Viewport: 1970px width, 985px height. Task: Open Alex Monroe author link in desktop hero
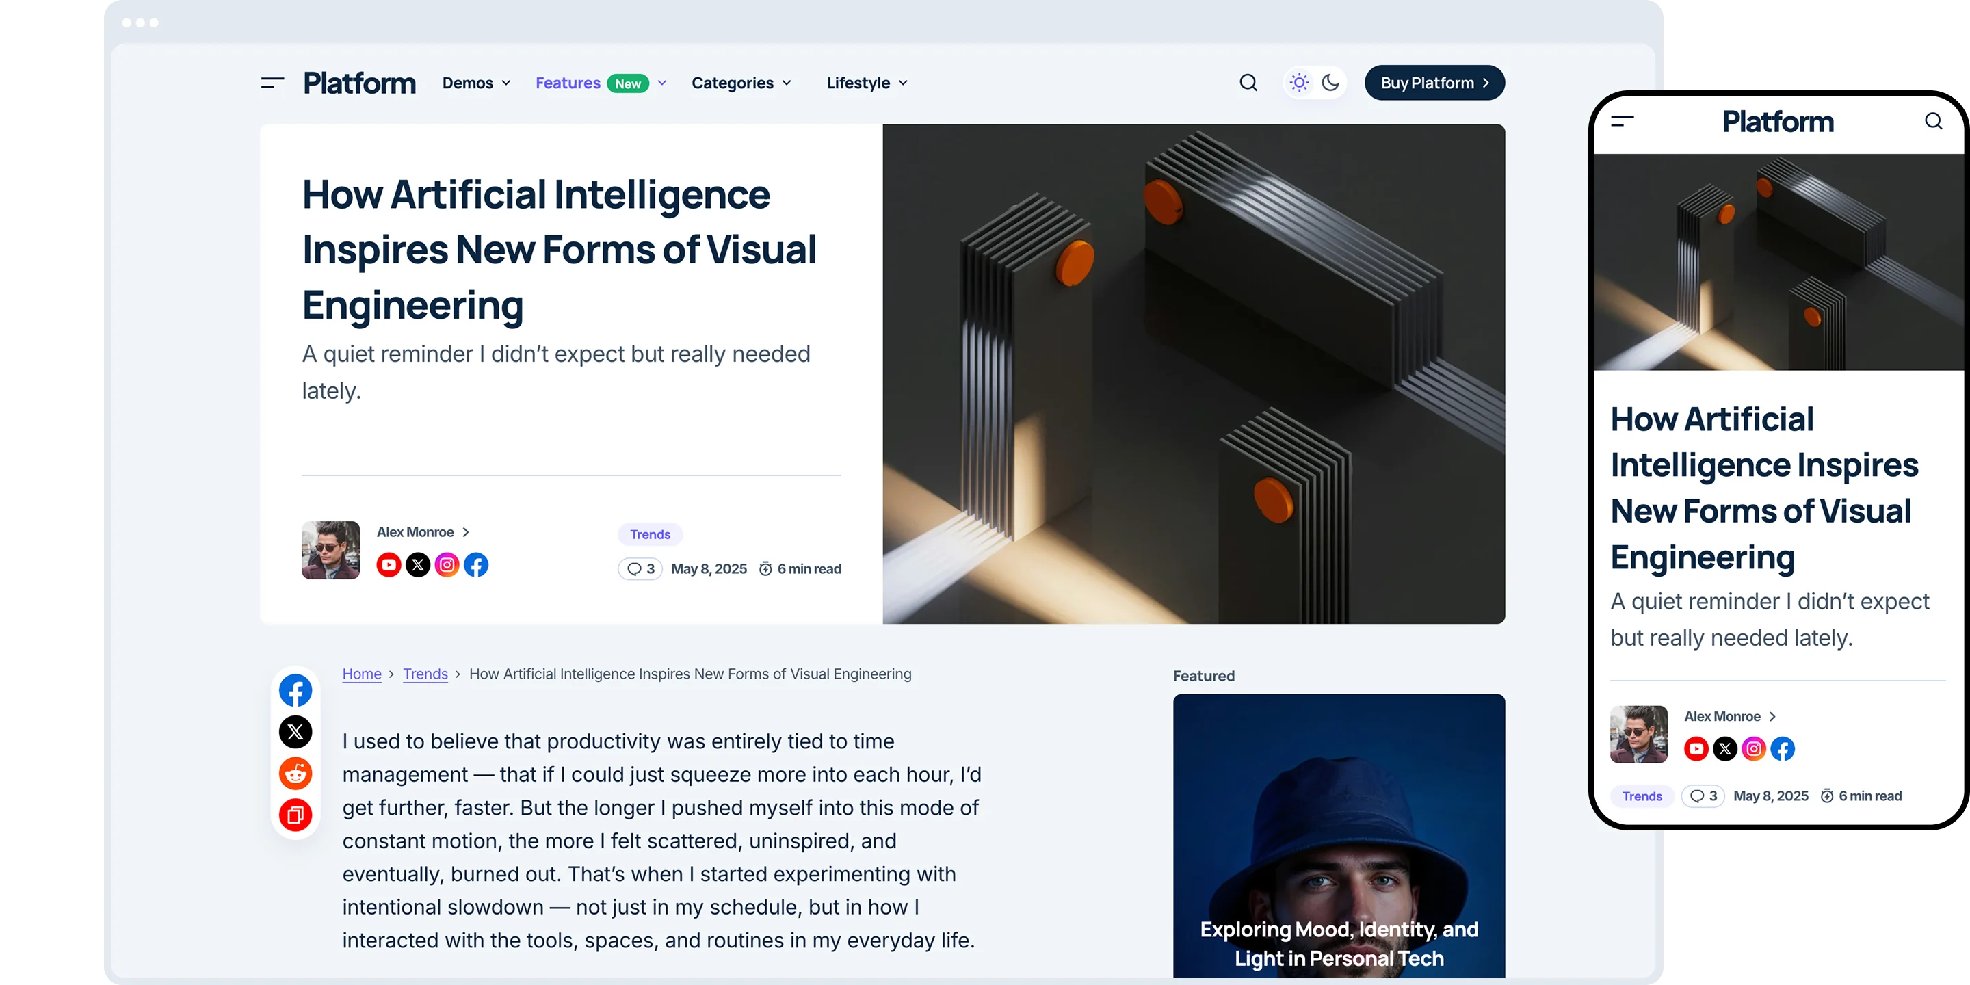pos(422,531)
